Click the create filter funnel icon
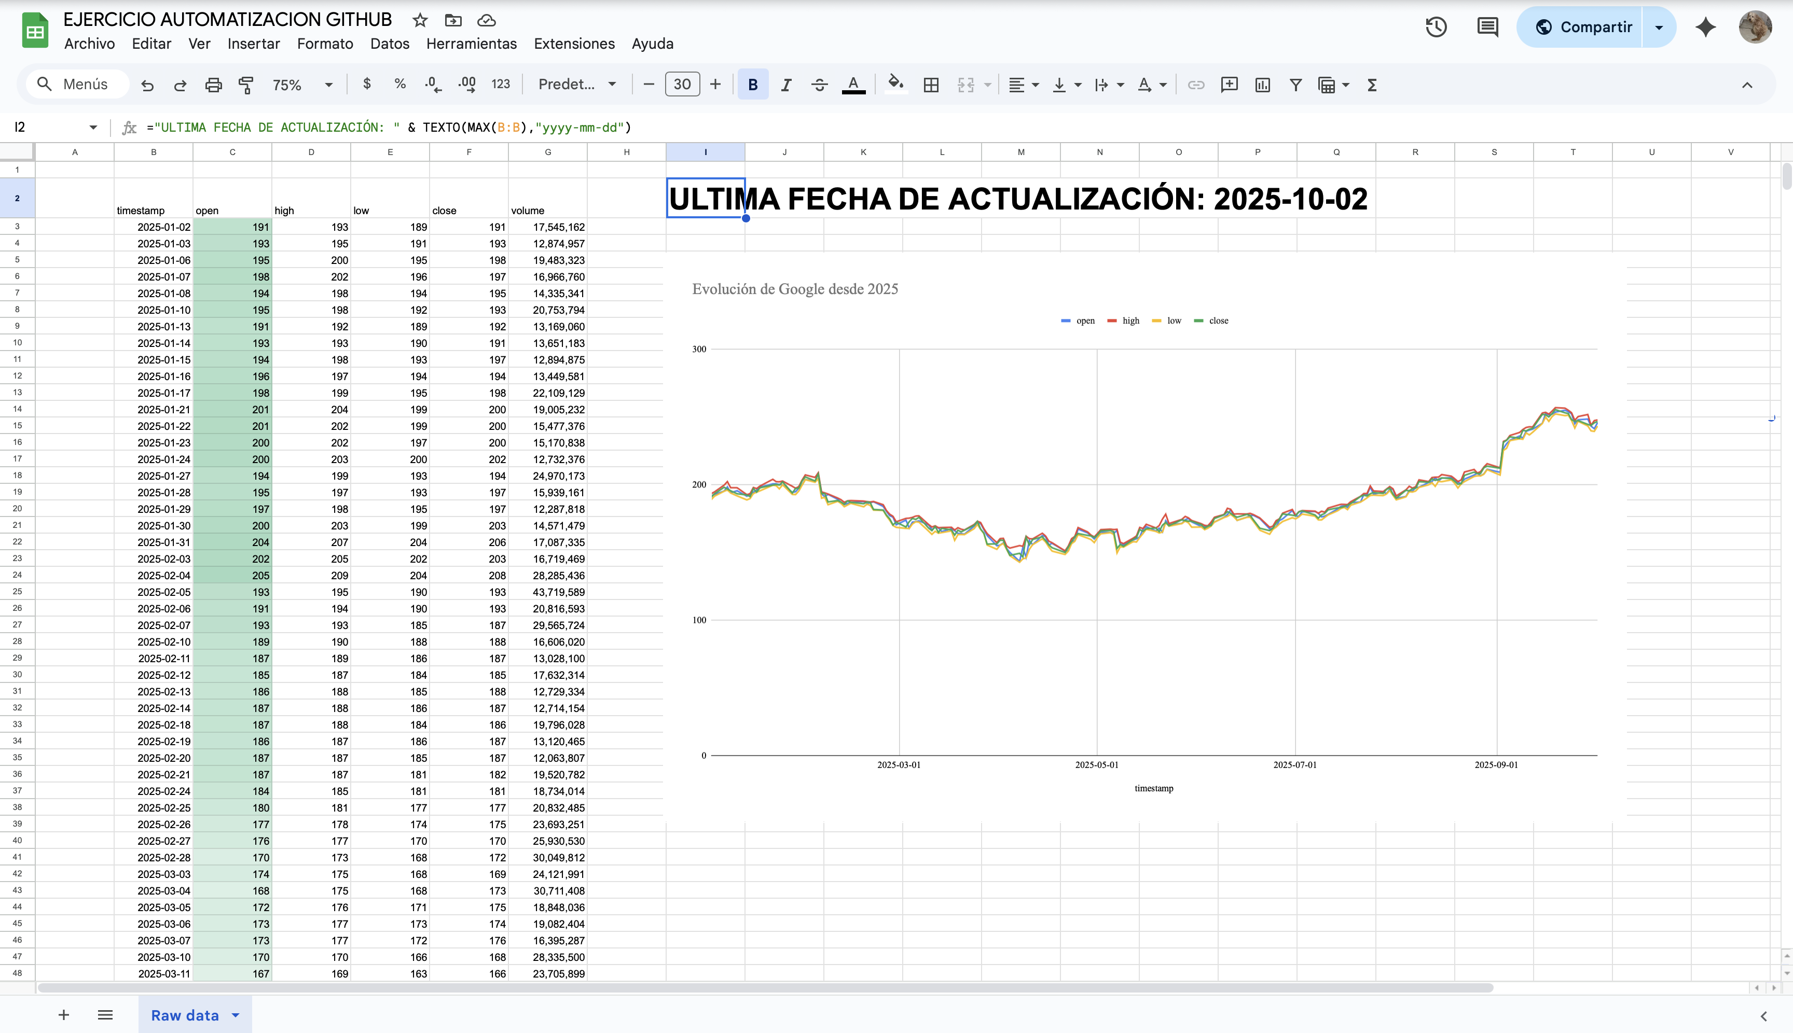Screen dimensions: 1793x1033 tap(1295, 85)
